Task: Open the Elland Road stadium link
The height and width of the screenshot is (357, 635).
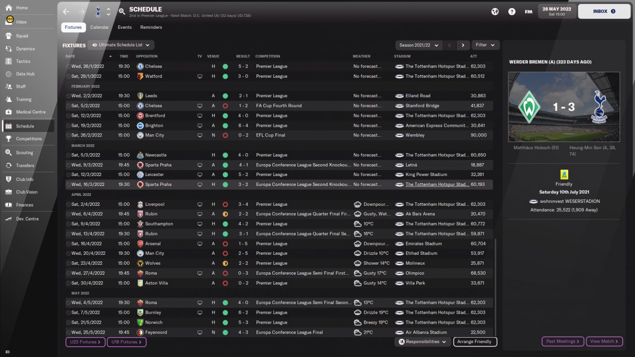Action: pos(418,96)
